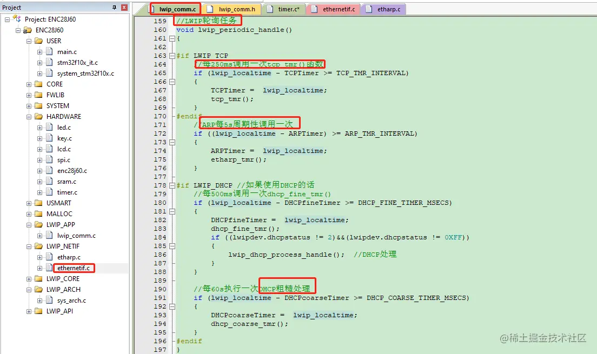Expand the LWIP_CORE folder

tap(29, 279)
